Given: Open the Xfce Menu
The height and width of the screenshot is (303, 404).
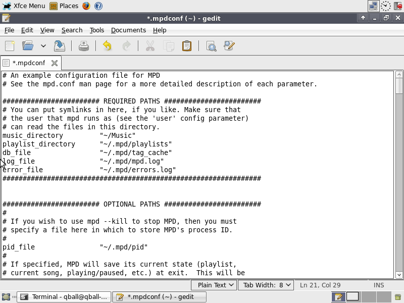Looking at the screenshot, I should point(24,6).
